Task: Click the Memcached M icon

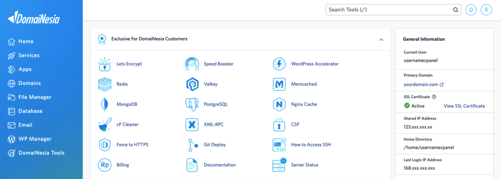Action: pyautogui.click(x=279, y=84)
